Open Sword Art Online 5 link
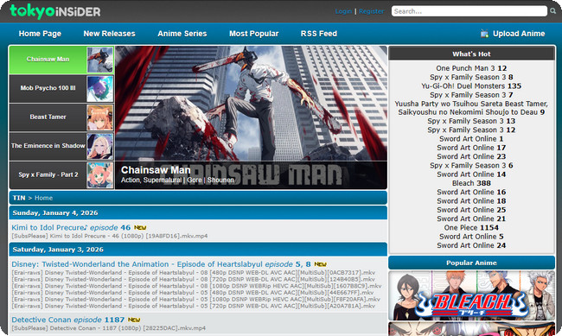Viewport: 562px width, 336px height. 471,237
